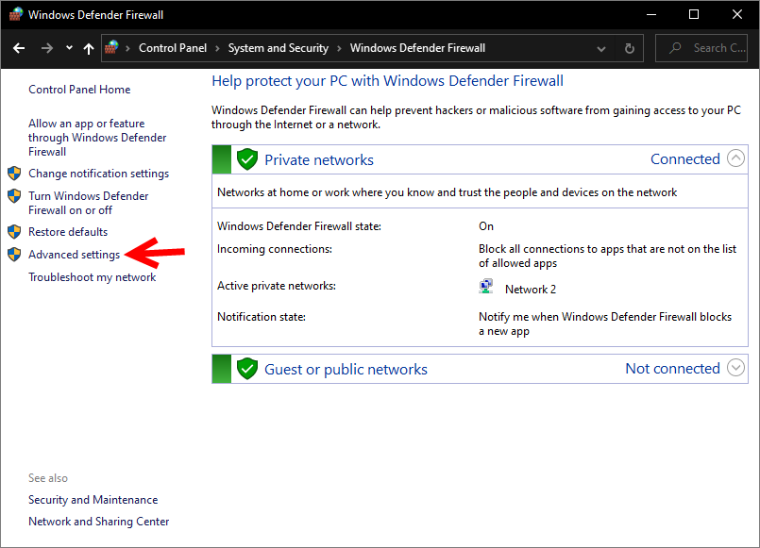
Task: Click the Notification state label
Action: pos(262,317)
